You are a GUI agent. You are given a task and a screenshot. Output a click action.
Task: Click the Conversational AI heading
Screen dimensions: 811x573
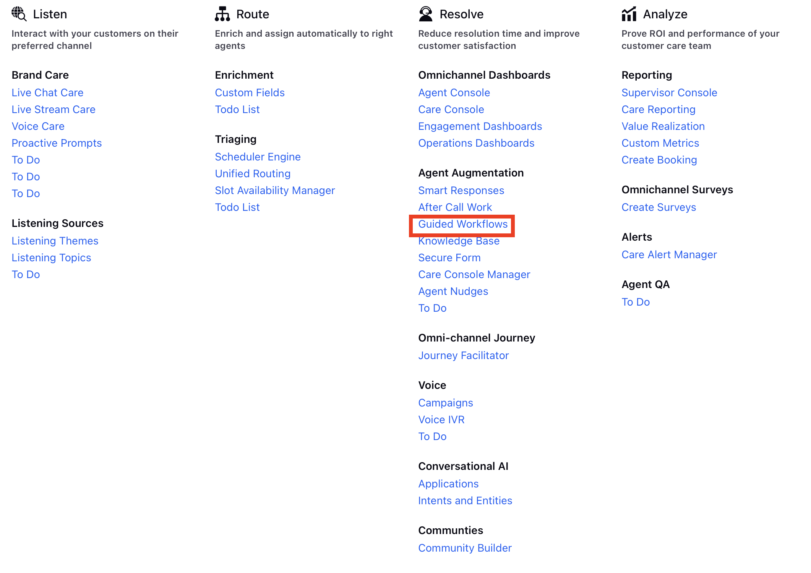(x=463, y=466)
